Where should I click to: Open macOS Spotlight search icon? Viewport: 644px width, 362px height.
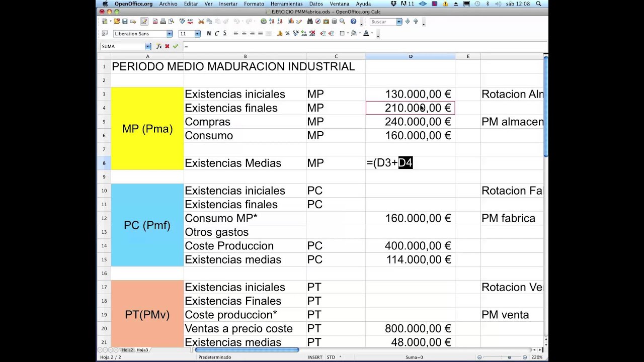click(x=538, y=4)
